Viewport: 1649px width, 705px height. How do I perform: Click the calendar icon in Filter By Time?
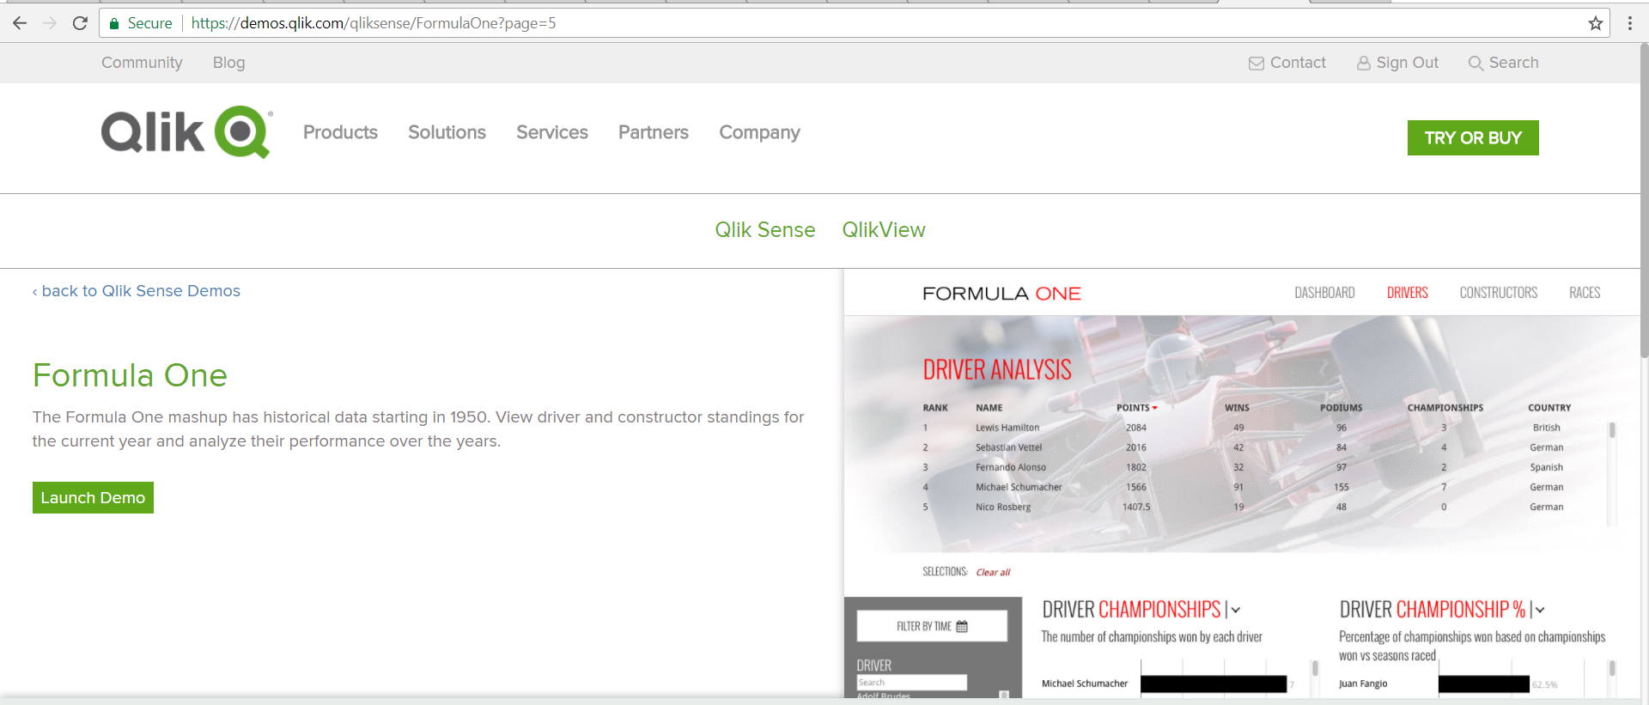[962, 627]
